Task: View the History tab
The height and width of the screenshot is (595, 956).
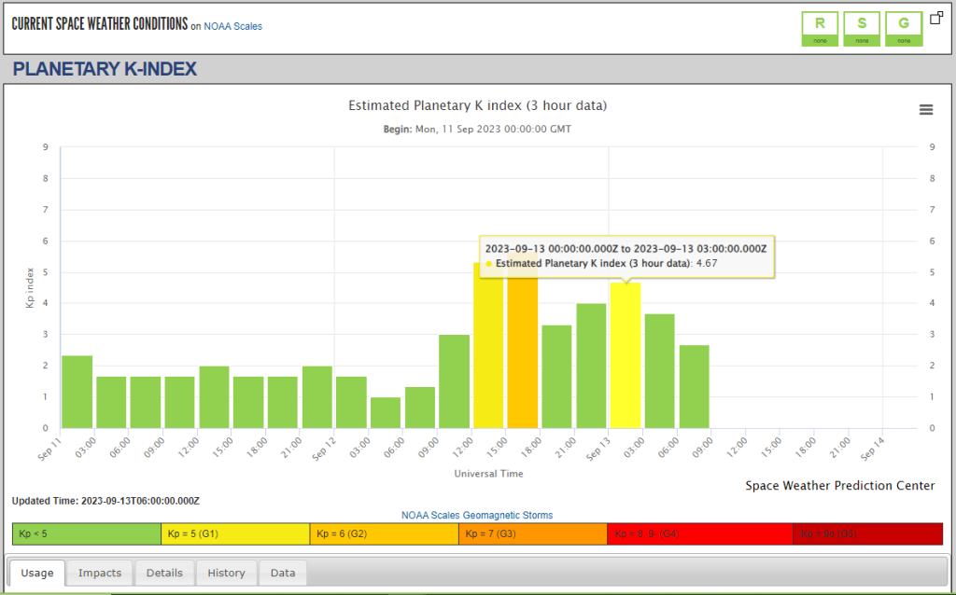Action: tap(226, 573)
